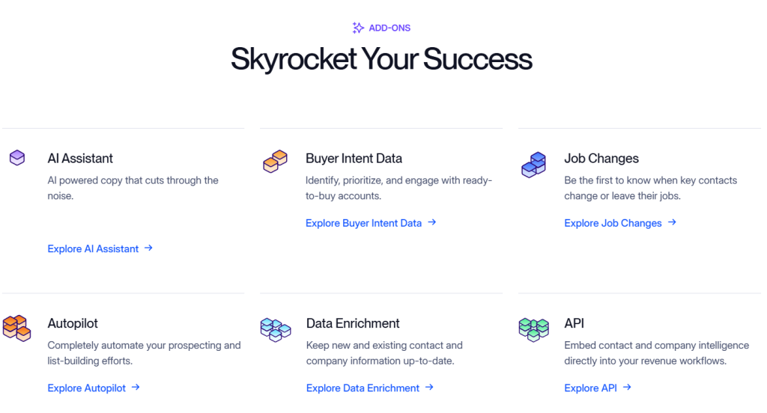Click the blue stacked cubes Job Changes icon
The image size is (767, 413).
click(533, 165)
